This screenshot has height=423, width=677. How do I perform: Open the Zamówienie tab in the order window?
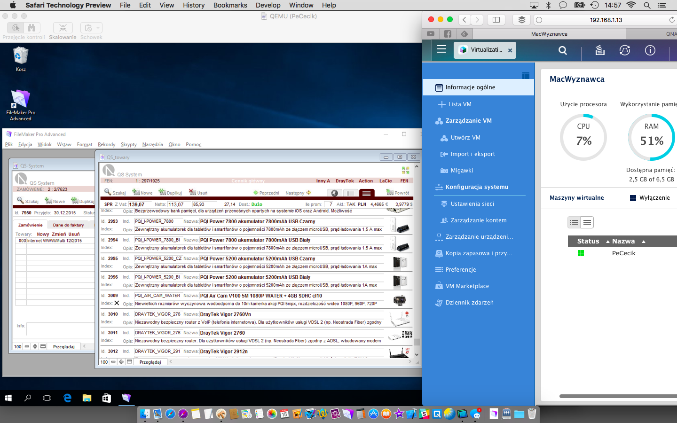pos(31,225)
